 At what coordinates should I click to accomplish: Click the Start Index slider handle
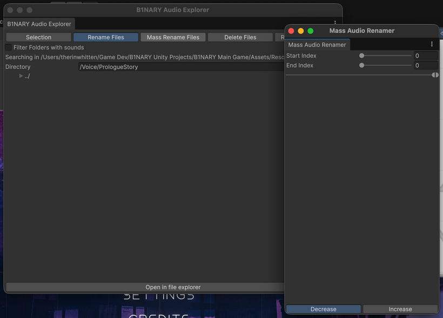tap(362, 56)
